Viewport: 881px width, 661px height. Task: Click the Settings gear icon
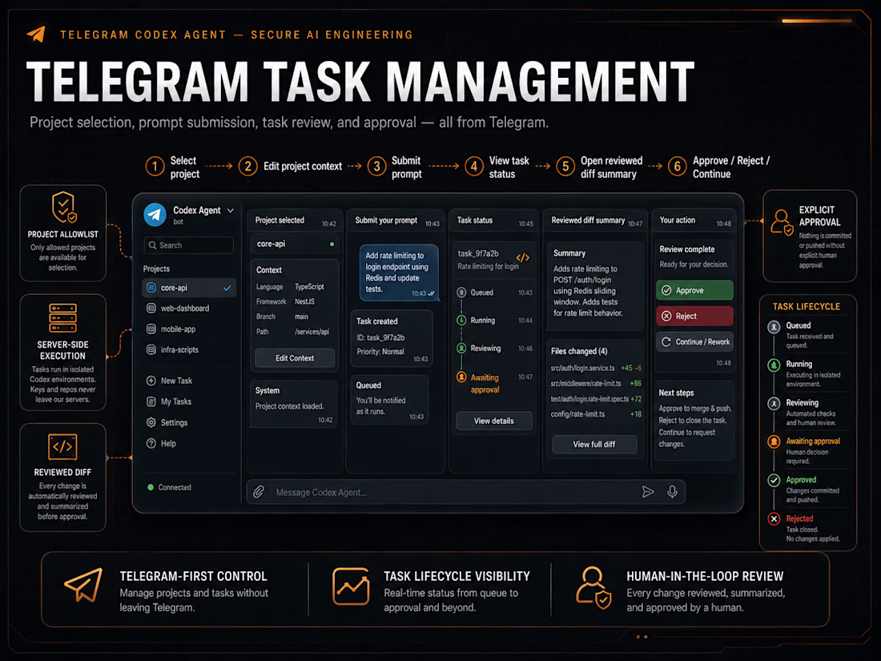pyautogui.click(x=151, y=422)
